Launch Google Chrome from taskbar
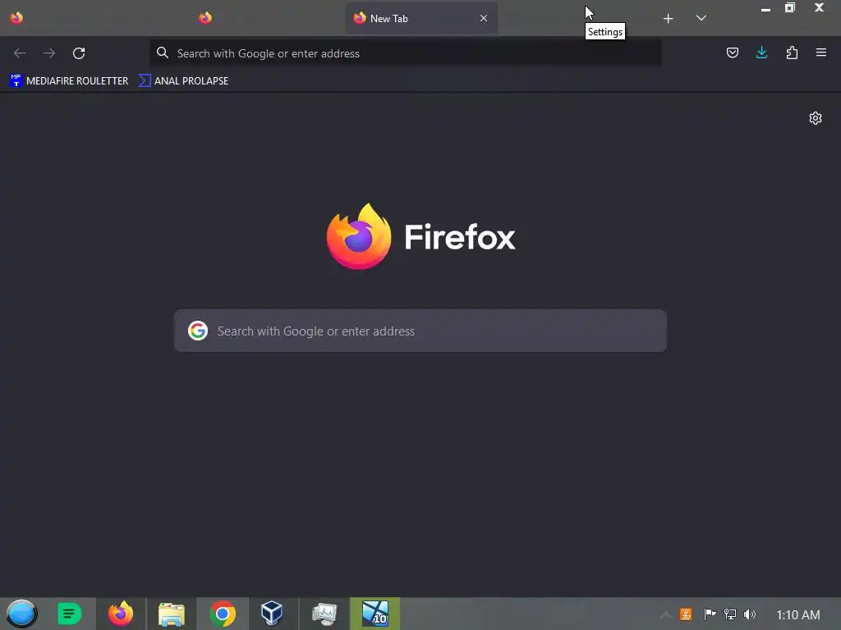841x630 pixels. tap(223, 614)
